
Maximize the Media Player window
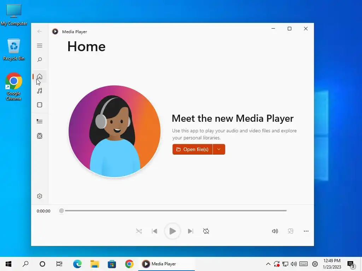click(x=289, y=29)
